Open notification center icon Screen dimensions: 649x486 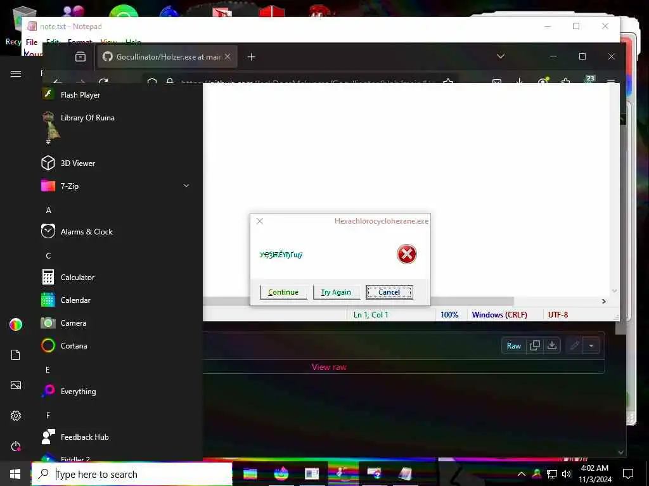tap(628, 474)
